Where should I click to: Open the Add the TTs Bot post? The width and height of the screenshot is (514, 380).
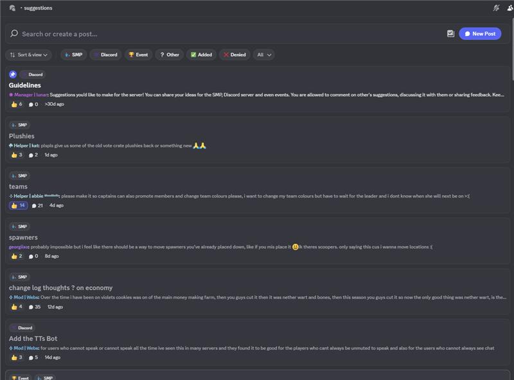click(x=33, y=338)
